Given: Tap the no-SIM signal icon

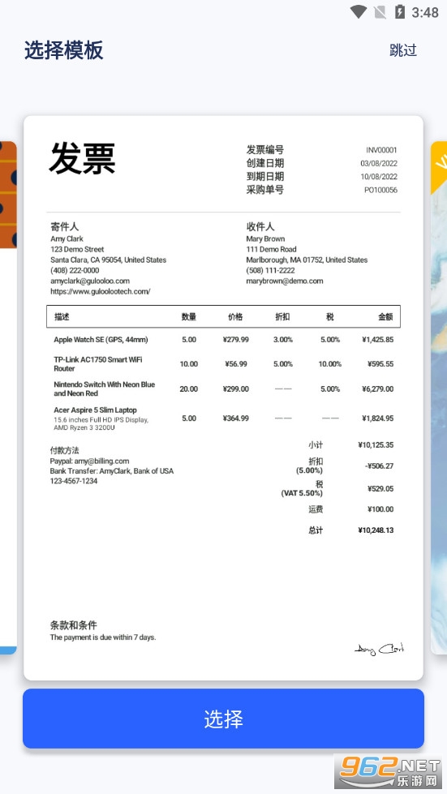Looking at the screenshot, I should pos(380,11).
